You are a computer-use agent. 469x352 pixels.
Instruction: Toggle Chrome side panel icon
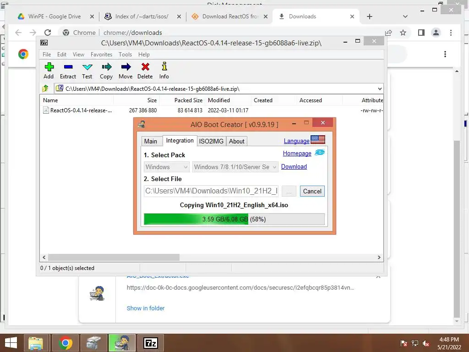[421, 33]
